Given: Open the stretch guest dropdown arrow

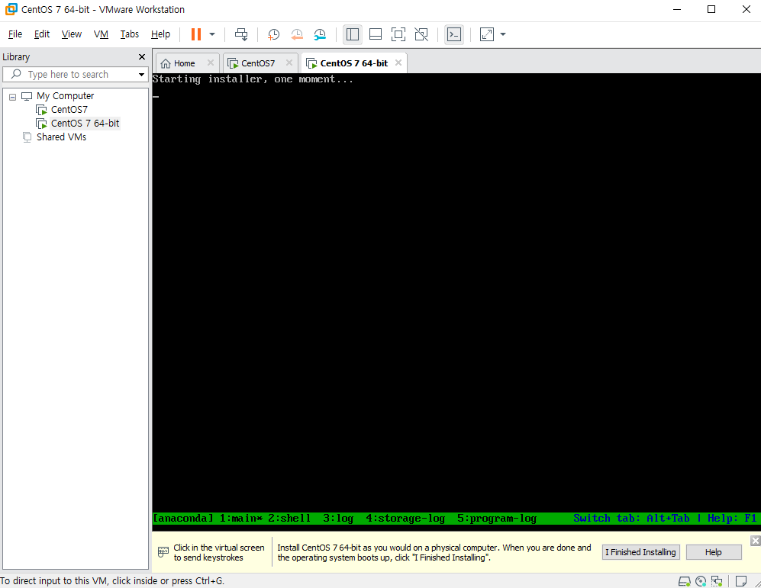Looking at the screenshot, I should pyautogui.click(x=503, y=34).
